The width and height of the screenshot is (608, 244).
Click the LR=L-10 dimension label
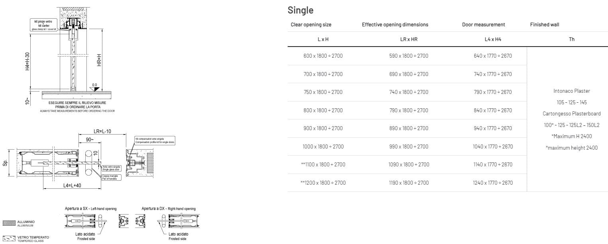click(102, 131)
